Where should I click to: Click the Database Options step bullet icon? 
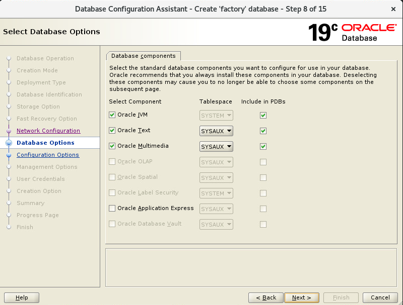tap(9, 143)
